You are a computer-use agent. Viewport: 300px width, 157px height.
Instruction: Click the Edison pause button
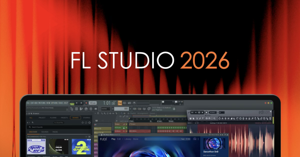coord(196,112)
